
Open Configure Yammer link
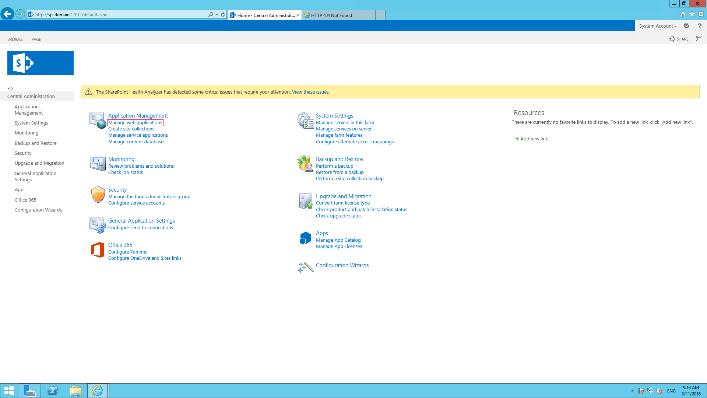[x=128, y=252]
